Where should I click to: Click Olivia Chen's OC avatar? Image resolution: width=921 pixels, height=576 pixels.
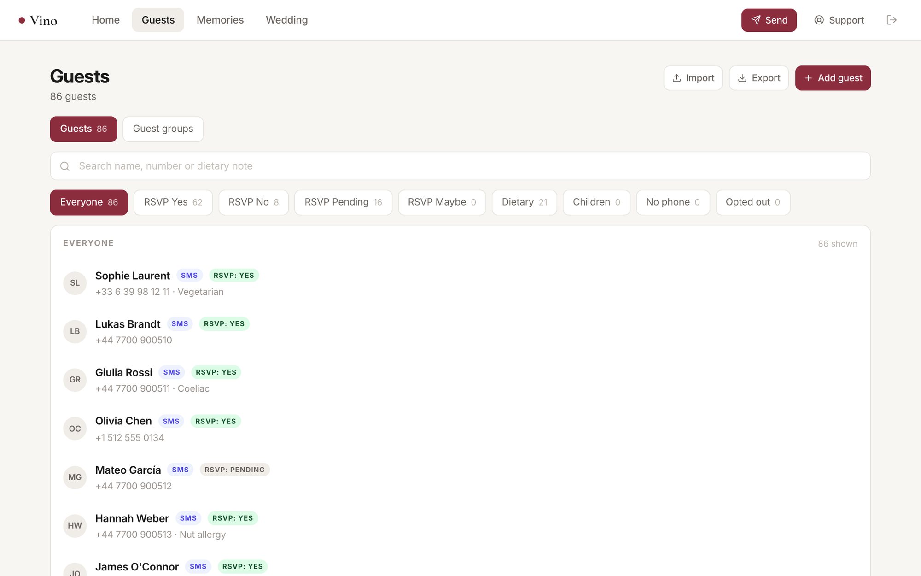[x=75, y=429]
